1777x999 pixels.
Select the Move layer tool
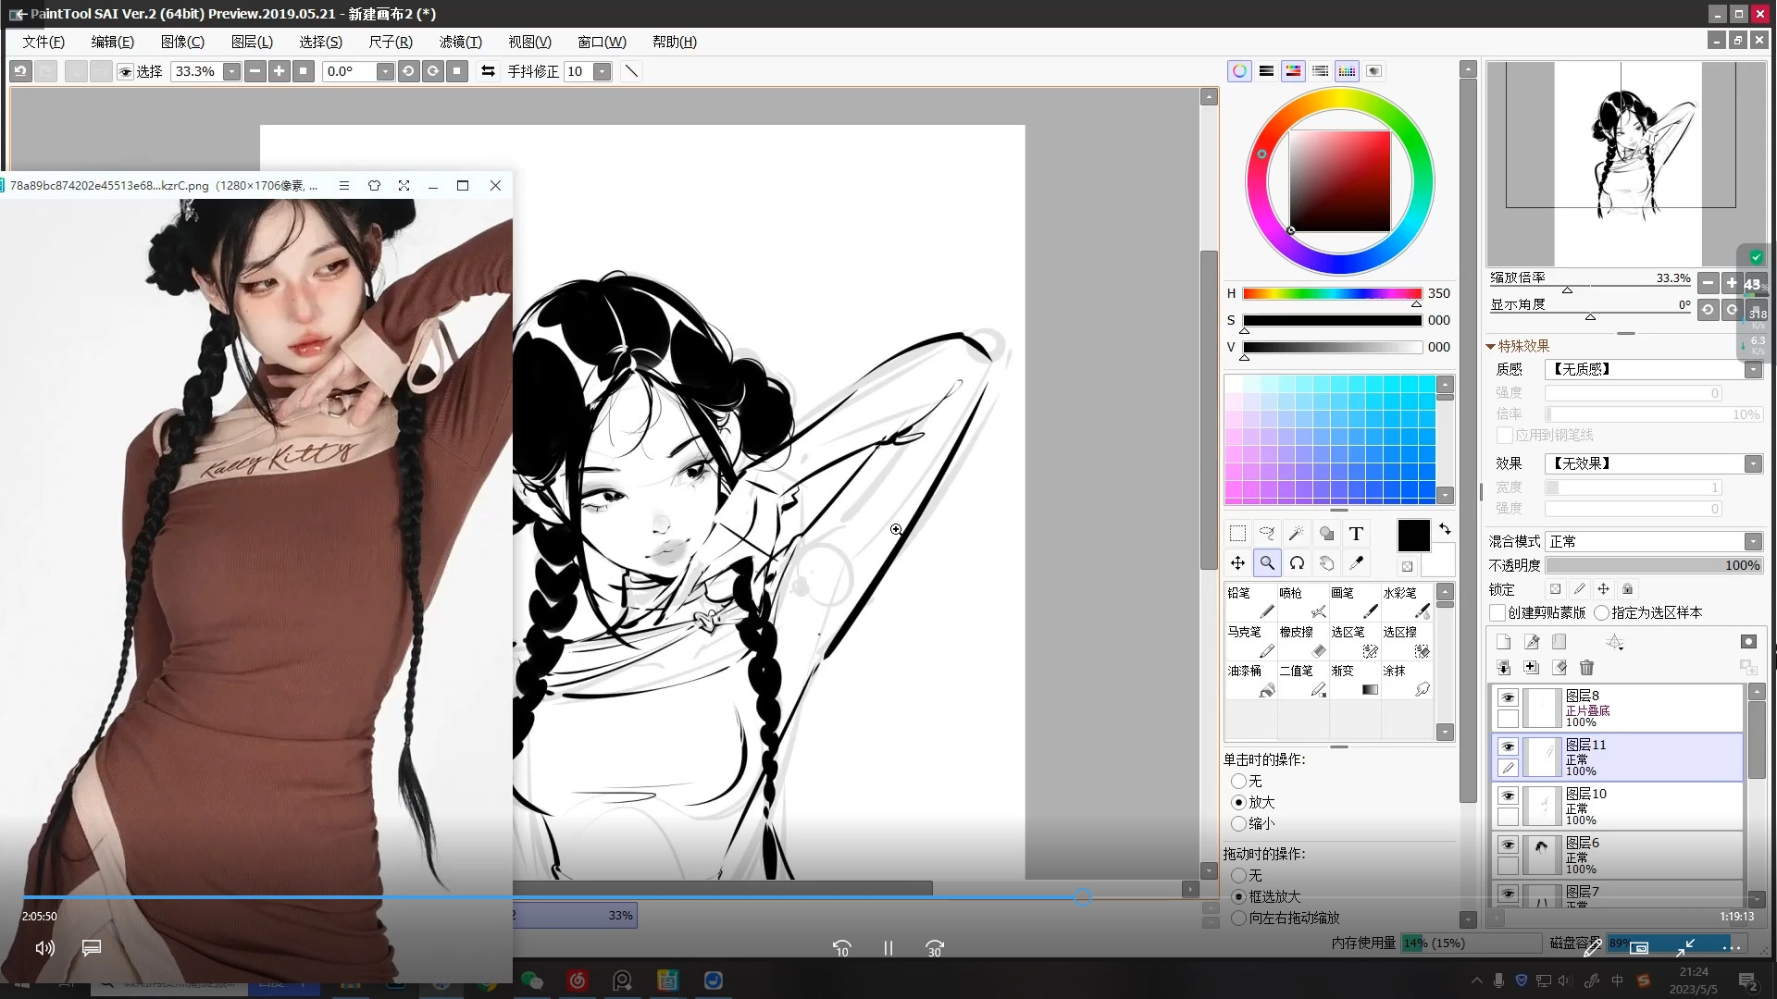pos(1237,563)
